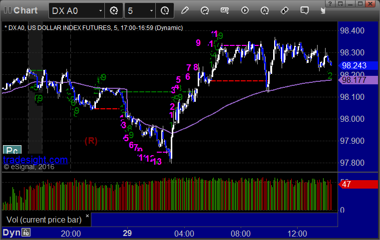
Task: Click the Dyn lock icon
Action: [x=26, y=233]
